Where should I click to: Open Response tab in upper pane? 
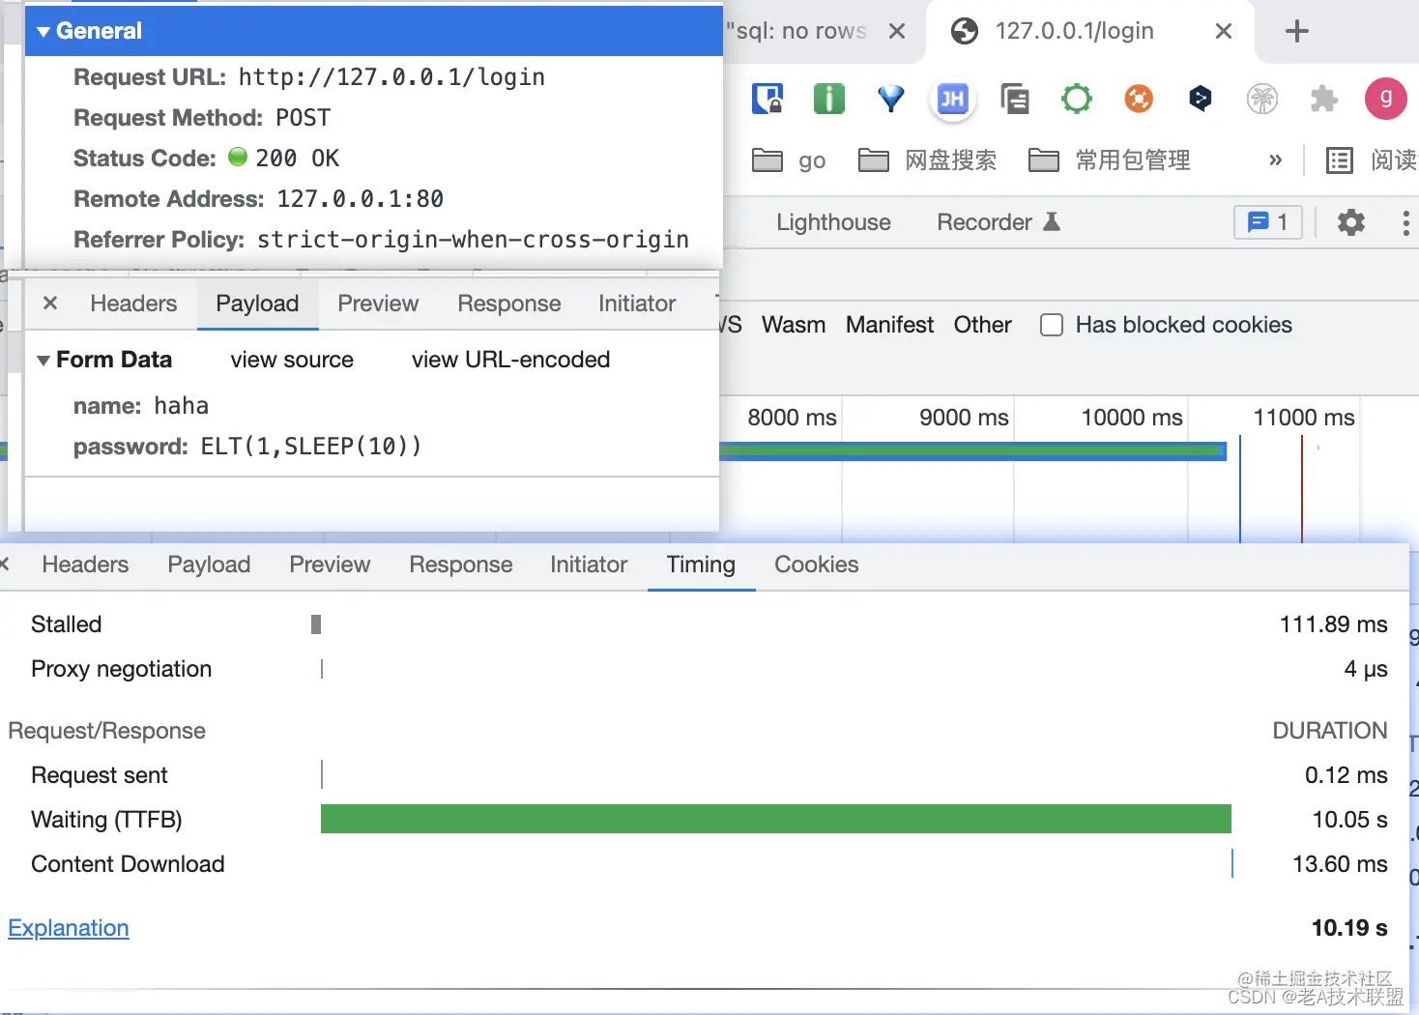click(509, 304)
